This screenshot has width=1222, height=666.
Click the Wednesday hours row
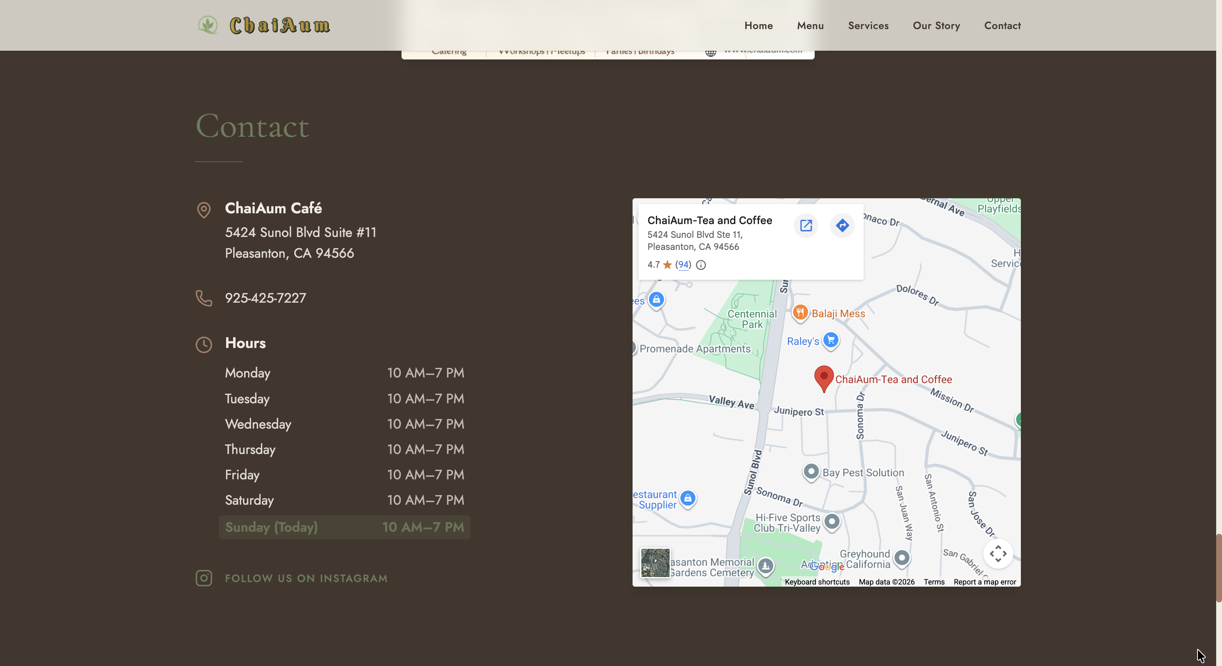click(345, 424)
